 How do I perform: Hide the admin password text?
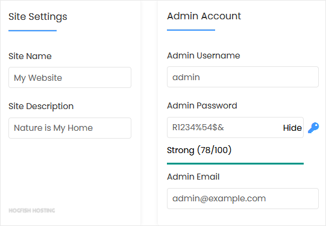(x=292, y=128)
